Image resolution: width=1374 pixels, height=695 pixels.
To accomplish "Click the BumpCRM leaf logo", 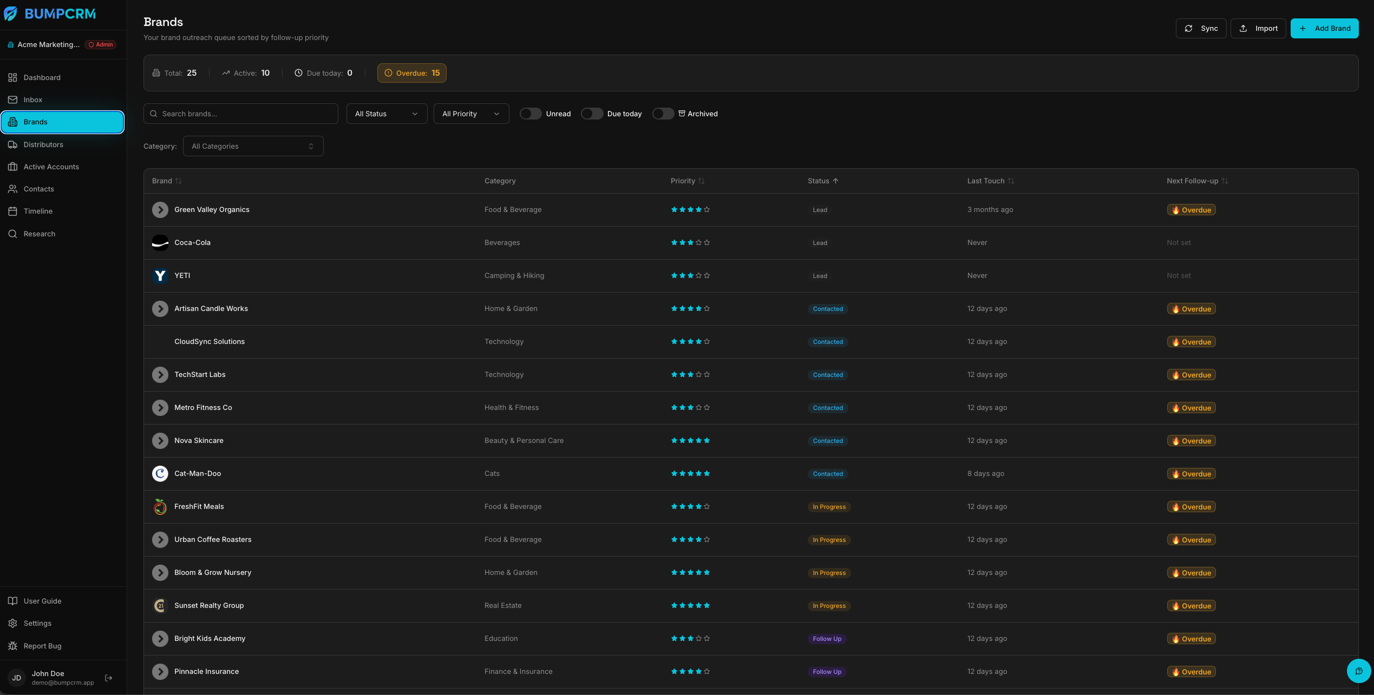I will (11, 14).
